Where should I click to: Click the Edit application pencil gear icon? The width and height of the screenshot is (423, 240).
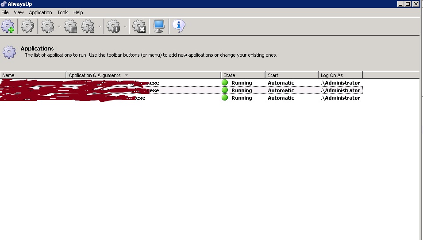point(27,27)
